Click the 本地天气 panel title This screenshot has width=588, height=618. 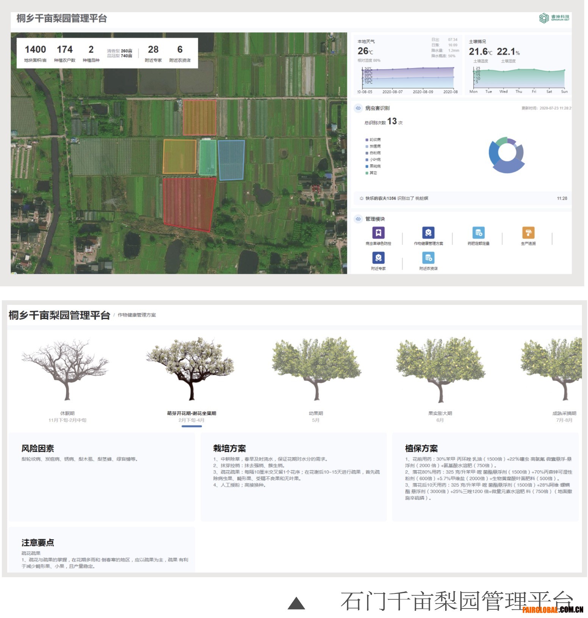point(366,42)
